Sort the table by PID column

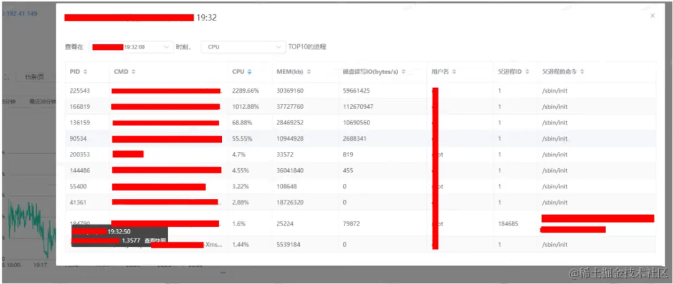click(x=85, y=72)
